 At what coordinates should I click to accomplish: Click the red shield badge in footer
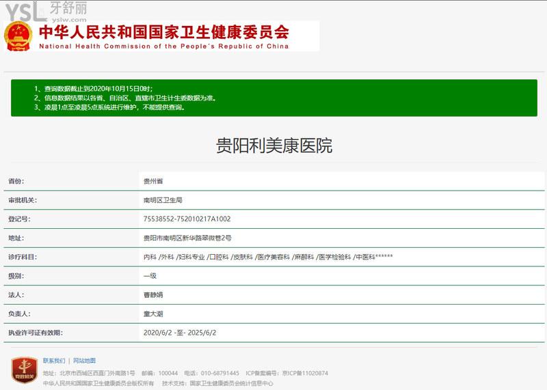(x=24, y=370)
